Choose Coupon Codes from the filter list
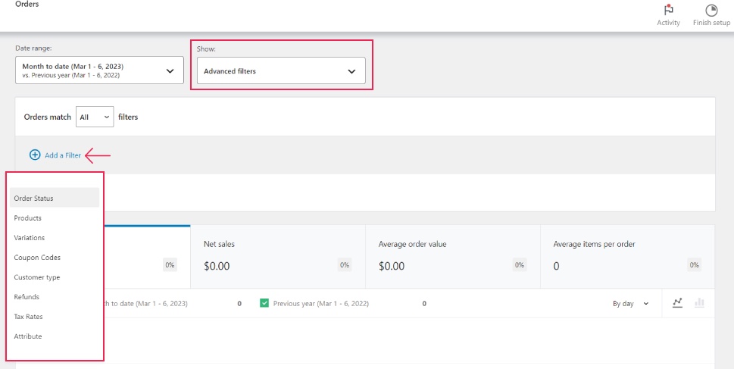Image resolution: width=734 pixels, height=369 pixels. point(37,258)
